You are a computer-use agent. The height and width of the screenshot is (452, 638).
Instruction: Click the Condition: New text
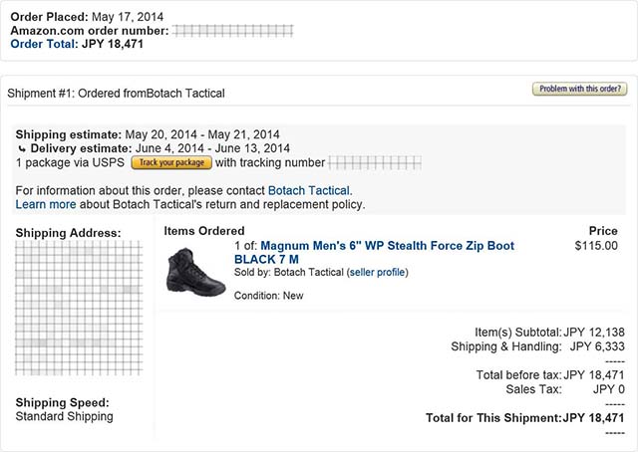[x=268, y=296]
